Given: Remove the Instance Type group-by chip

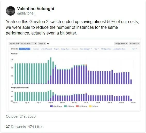Looking at the screenshot, I should coord(29,49).
